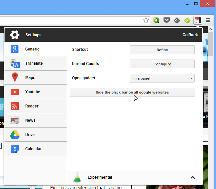Viewport: 216px width, 189px height.
Task: Bookmark this page with star icon
Action: [x=146, y=20]
